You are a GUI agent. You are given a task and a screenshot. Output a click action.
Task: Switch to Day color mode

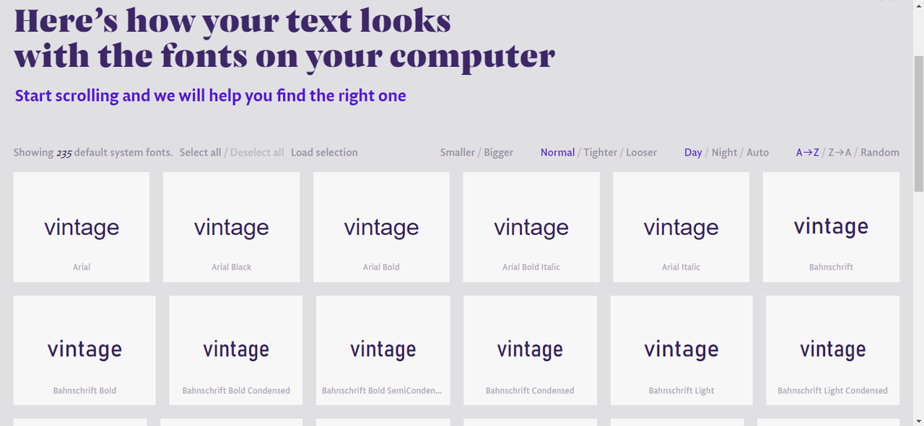click(x=693, y=152)
